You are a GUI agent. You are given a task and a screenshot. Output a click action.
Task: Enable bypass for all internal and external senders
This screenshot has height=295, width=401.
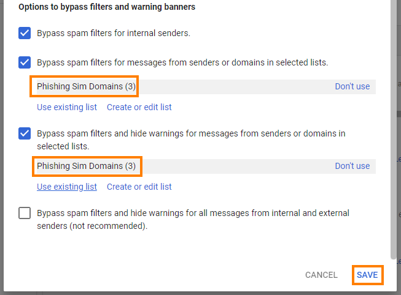point(25,213)
